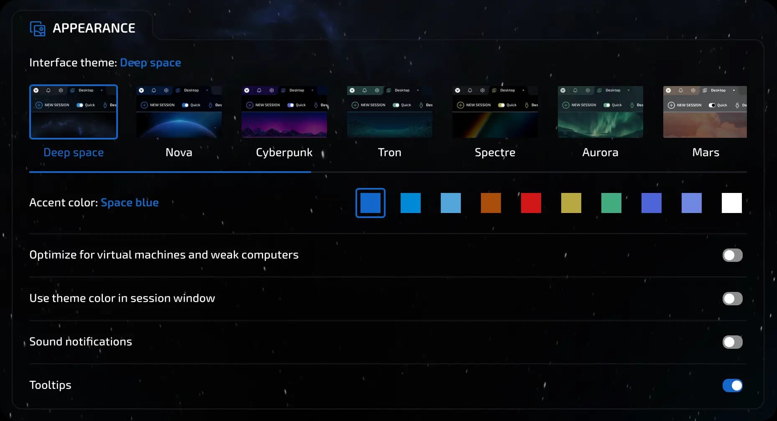Viewport: 777px width, 421px height.
Task: Pick the red accent color swatch
Action: tap(531, 203)
